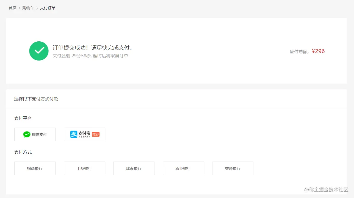Click the ¥296 total amount
Screen dimensions: 354x198
318,51
